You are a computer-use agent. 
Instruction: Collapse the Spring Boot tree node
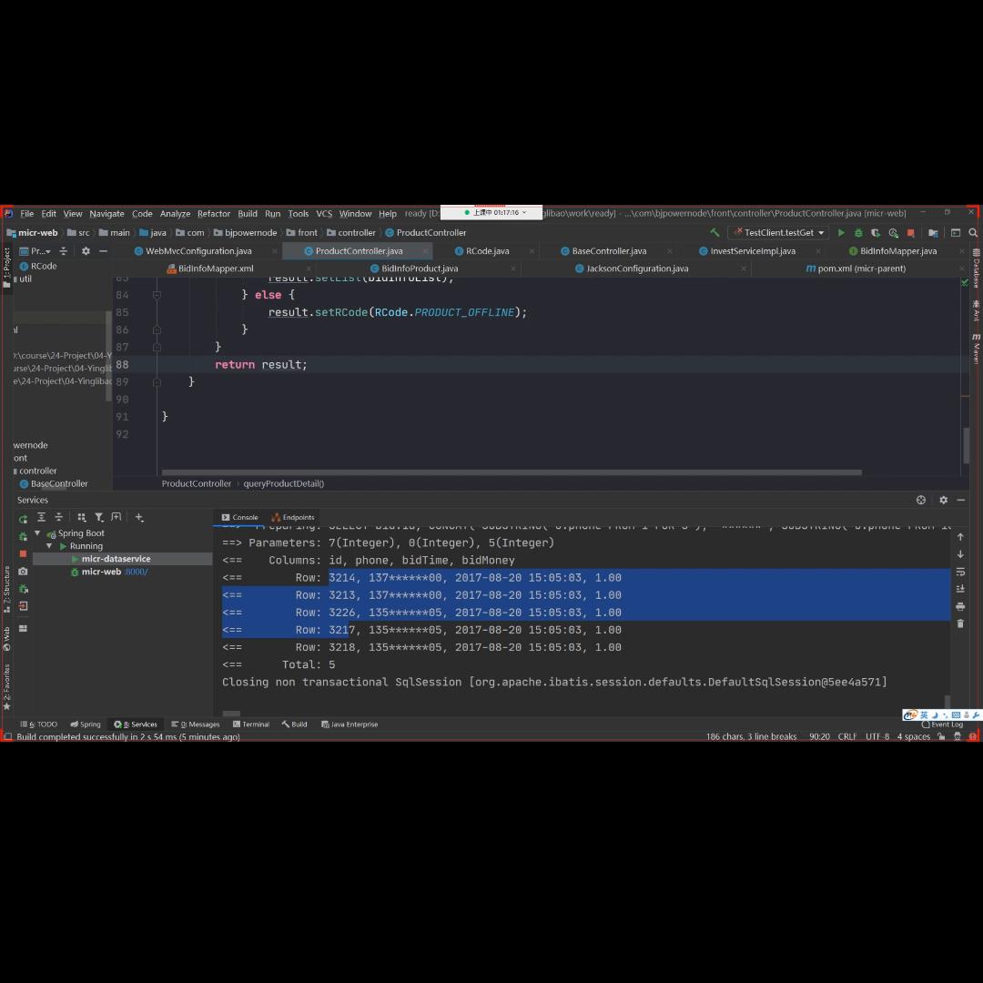pyautogui.click(x=37, y=533)
